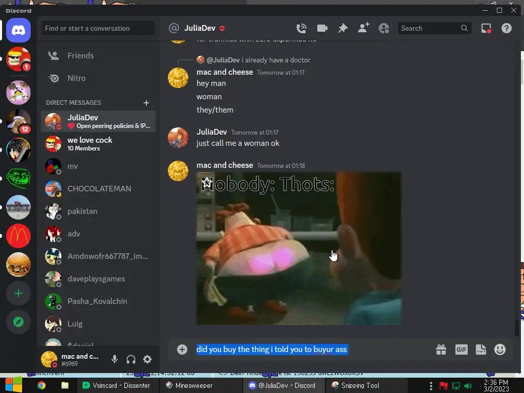Open the Friends page
The width and height of the screenshot is (524, 393).
point(98,55)
